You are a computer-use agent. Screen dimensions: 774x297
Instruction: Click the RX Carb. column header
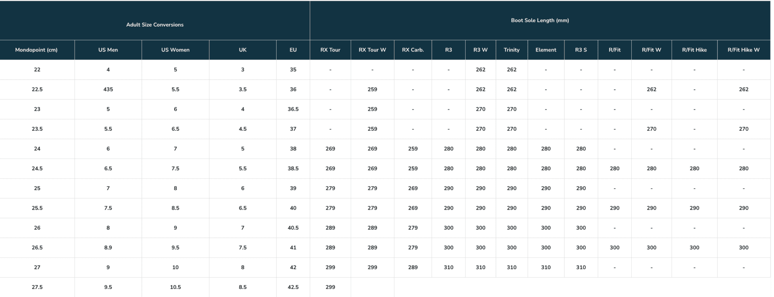coord(413,50)
